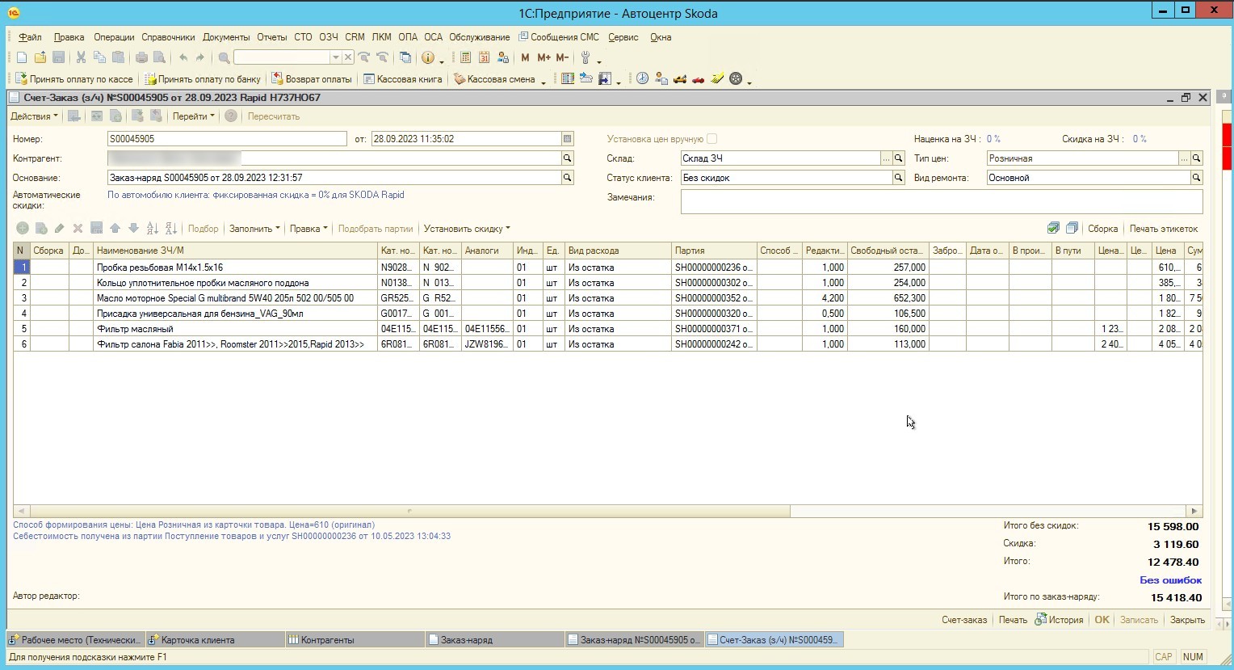Screen dimensions: 1234x670
Task: Open the Справочники menu
Action: (x=168, y=37)
